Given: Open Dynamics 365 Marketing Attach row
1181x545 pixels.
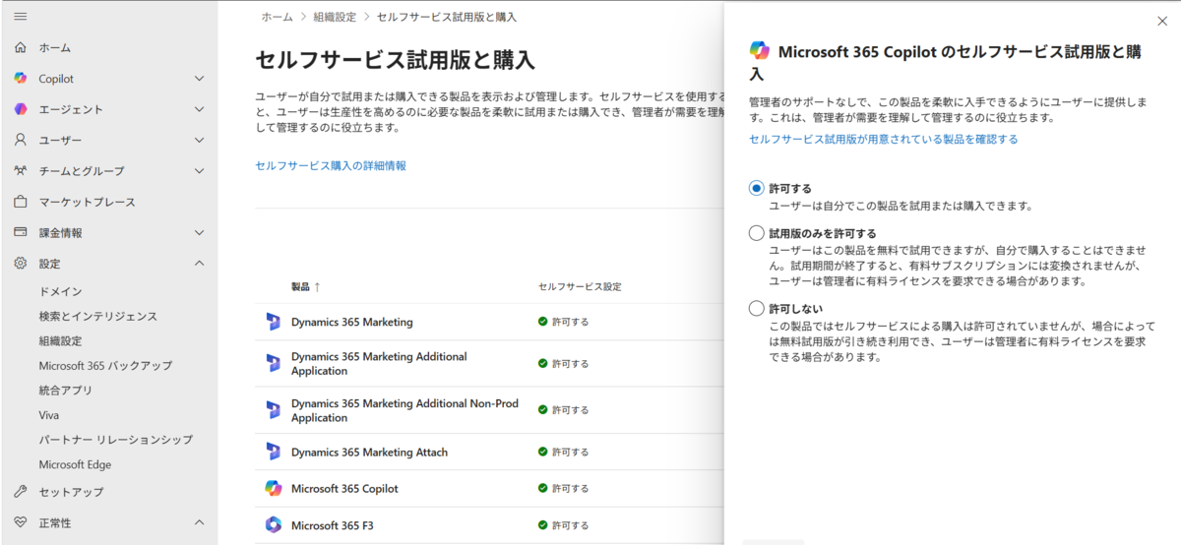Looking at the screenshot, I should 488,452.
